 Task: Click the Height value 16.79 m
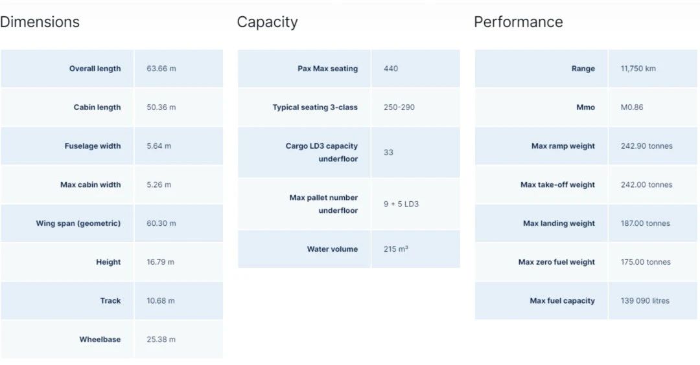click(x=160, y=262)
